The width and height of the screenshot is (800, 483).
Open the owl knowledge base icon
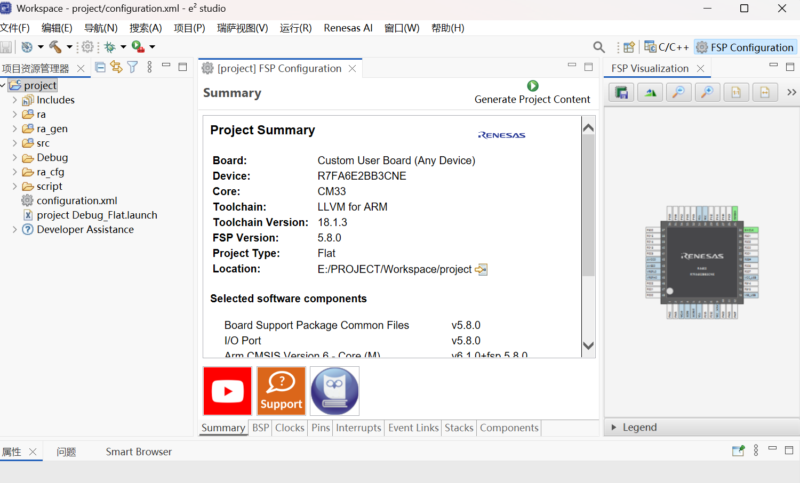point(334,391)
